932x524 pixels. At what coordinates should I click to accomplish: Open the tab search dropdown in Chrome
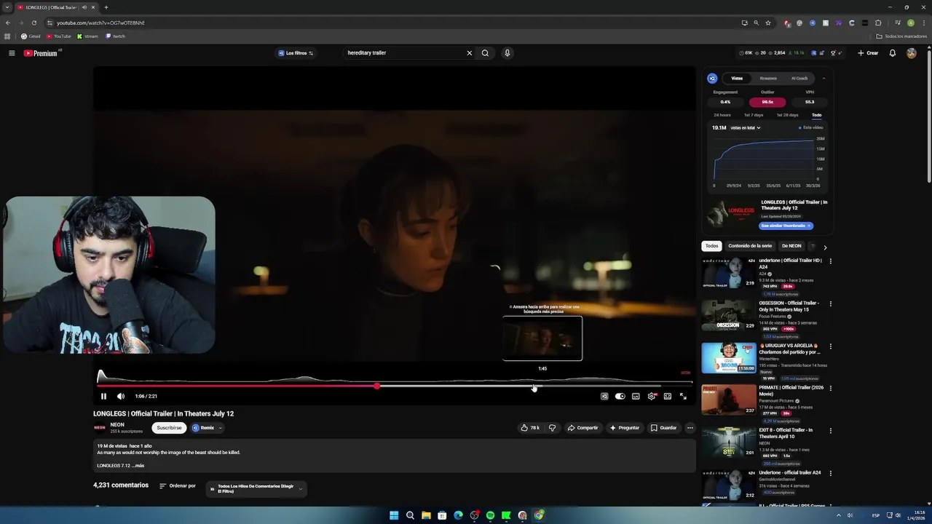coord(7,7)
